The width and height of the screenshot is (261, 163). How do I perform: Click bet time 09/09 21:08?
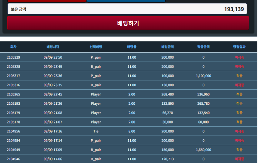tap(53, 113)
